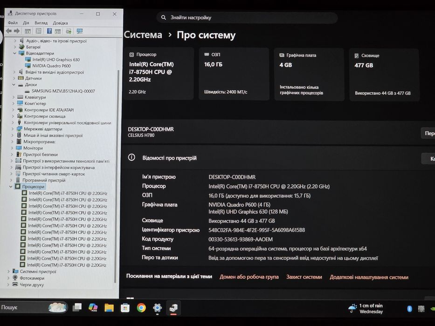
Task: Open the Дія menu
Action: [26, 23]
